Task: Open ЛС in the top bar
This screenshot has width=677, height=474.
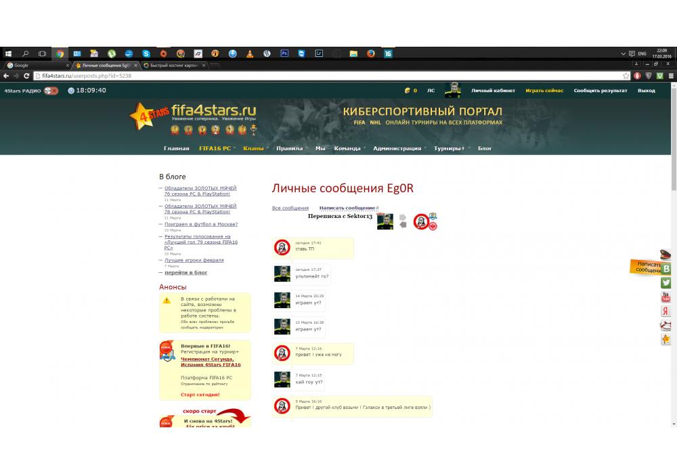Action: [x=431, y=91]
